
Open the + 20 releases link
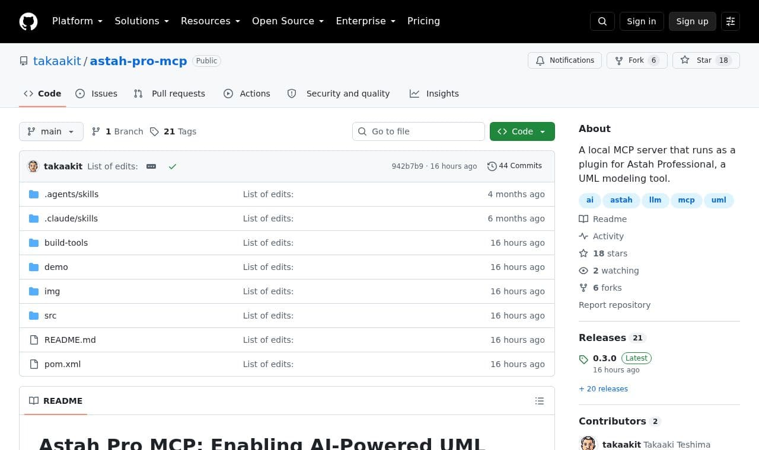click(x=603, y=389)
